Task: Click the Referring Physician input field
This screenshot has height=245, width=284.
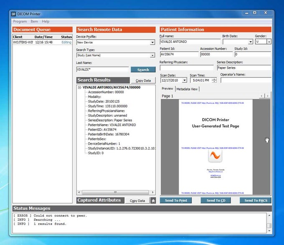Action: (186, 67)
